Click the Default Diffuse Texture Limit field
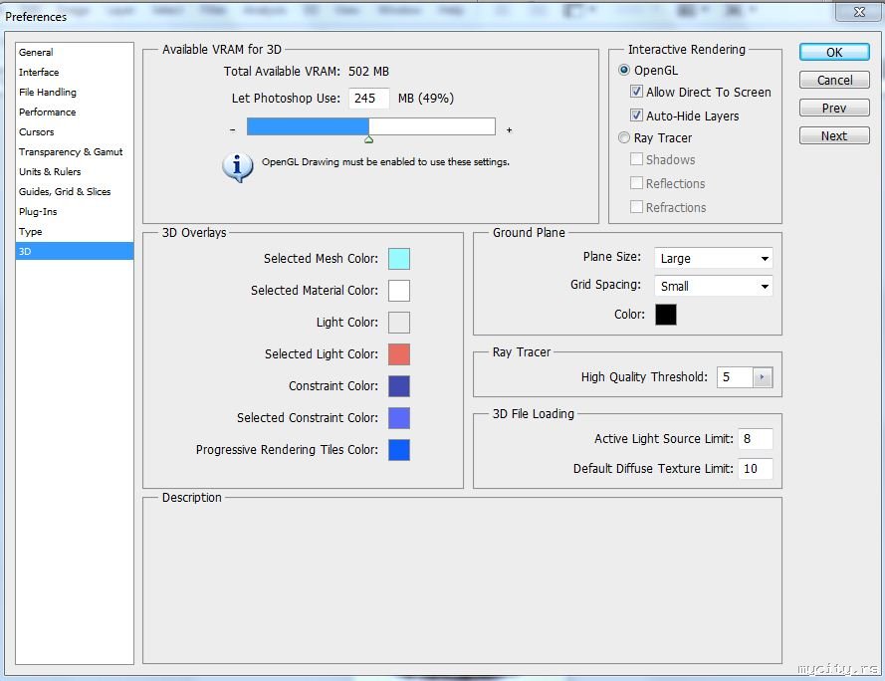885x681 pixels. pyautogui.click(x=756, y=469)
